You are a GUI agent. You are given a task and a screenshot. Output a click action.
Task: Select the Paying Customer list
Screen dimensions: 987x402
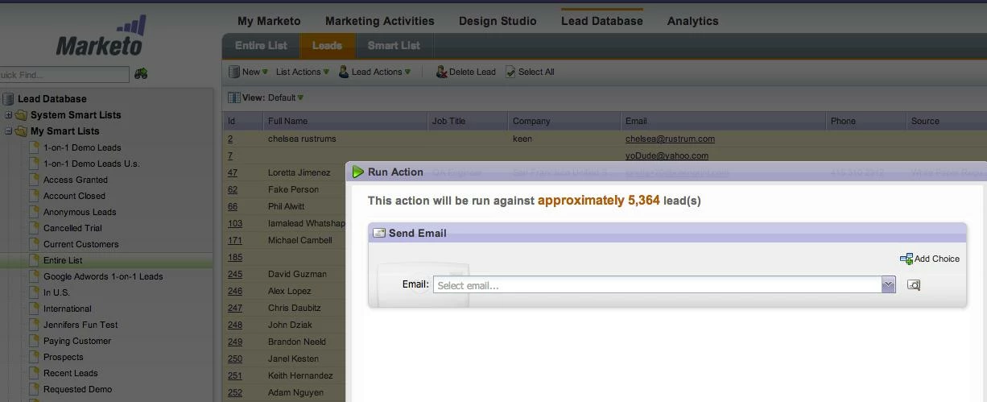[77, 341]
